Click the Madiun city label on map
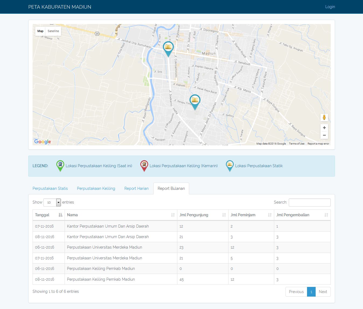 point(209,53)
